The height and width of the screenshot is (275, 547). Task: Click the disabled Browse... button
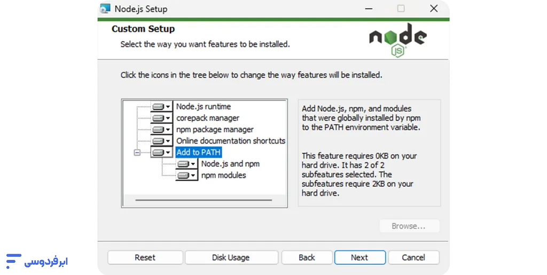[x=409, y=226]
